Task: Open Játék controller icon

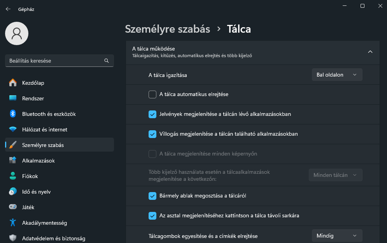Action: coord(13,207)
